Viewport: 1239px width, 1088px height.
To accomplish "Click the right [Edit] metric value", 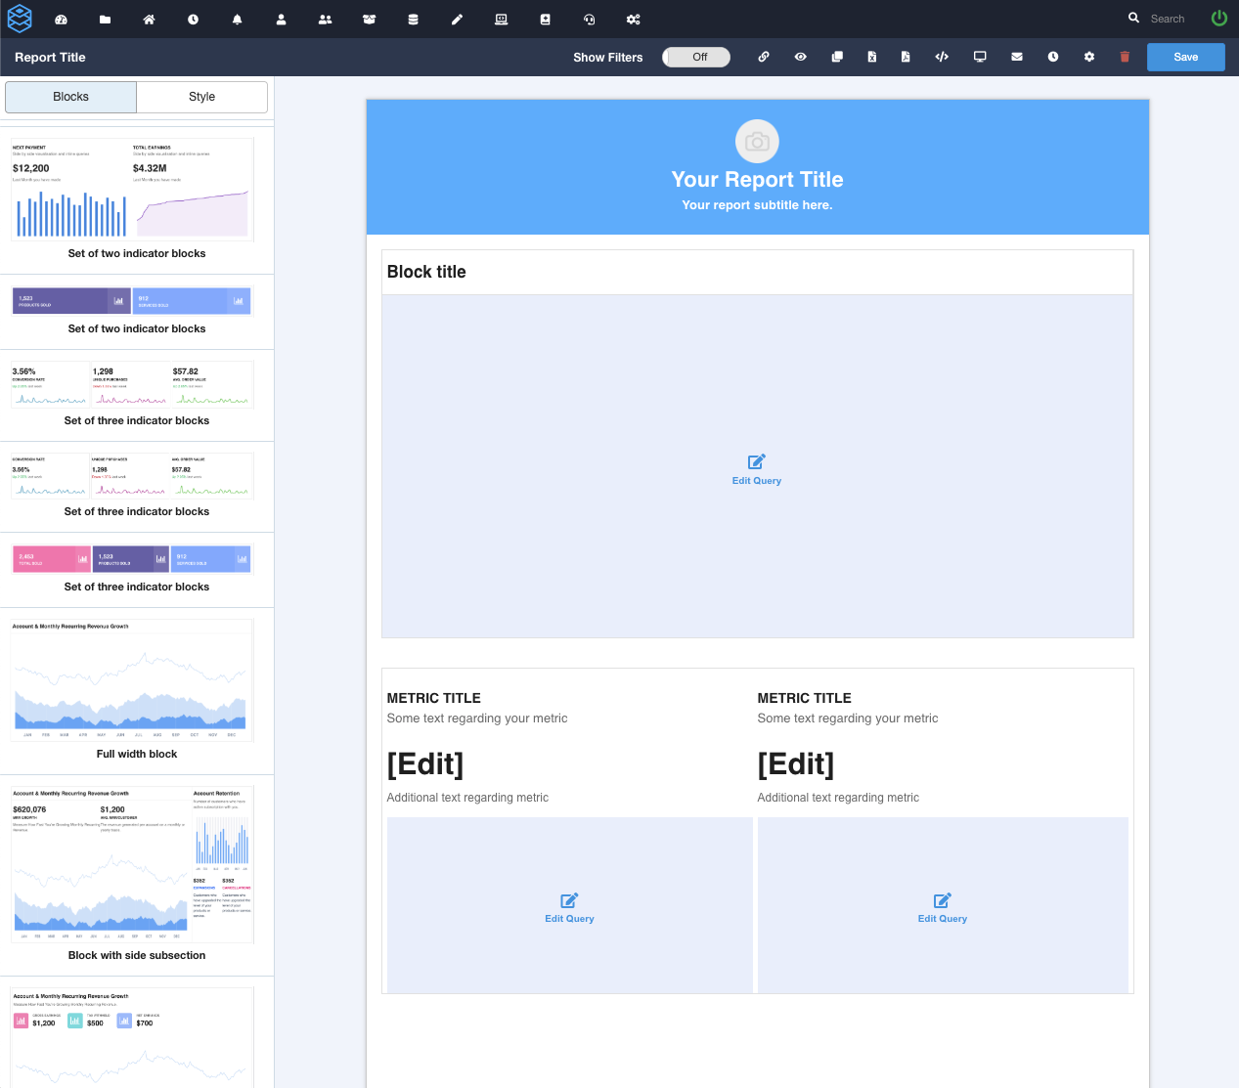I will pyautogui.click(x=796, y=763).
